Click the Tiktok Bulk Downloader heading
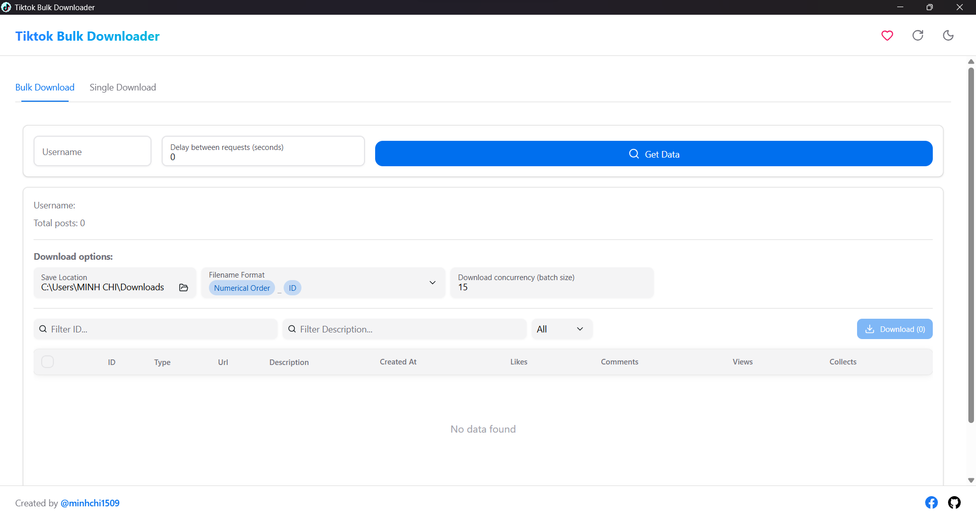Image resolution: width=976 pixels, height=518 pixels. (87, 36)
